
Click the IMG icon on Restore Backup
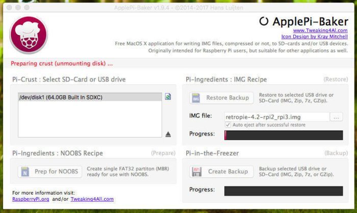pyautogui.click(x=196, y=98)
